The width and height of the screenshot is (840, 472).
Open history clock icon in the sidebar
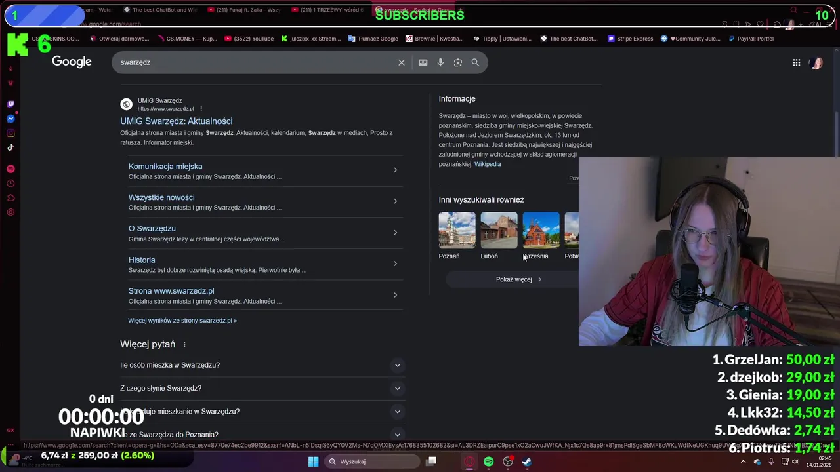pos(10,184)
